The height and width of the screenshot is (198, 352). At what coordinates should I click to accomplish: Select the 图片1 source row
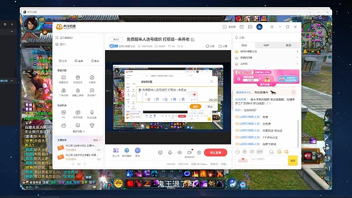click(x=79, y=45)
